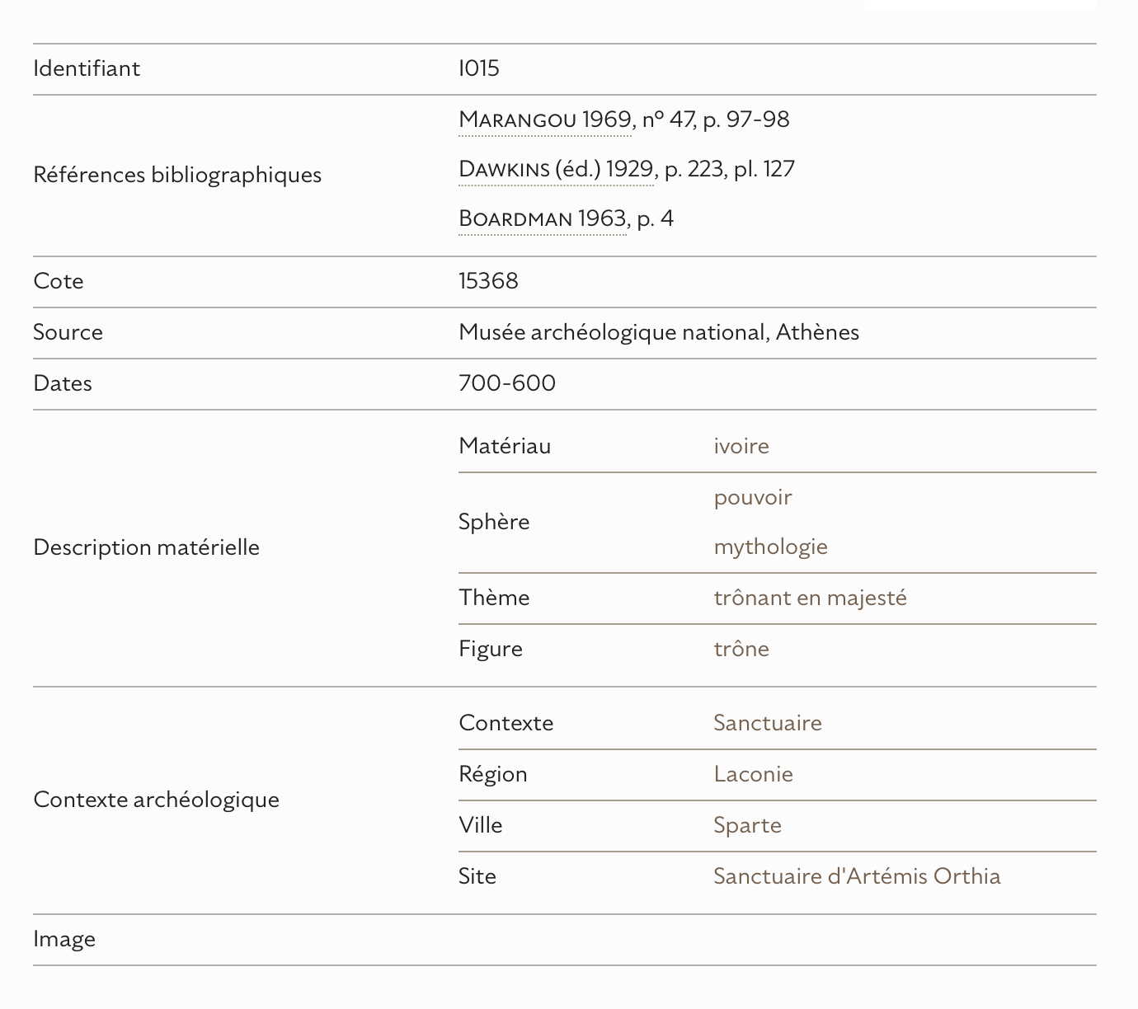Viewport: 1138px width, 1009px height.
Task: Click the identifier value I015
Action: pyautogui.click(x=479, y=68)
